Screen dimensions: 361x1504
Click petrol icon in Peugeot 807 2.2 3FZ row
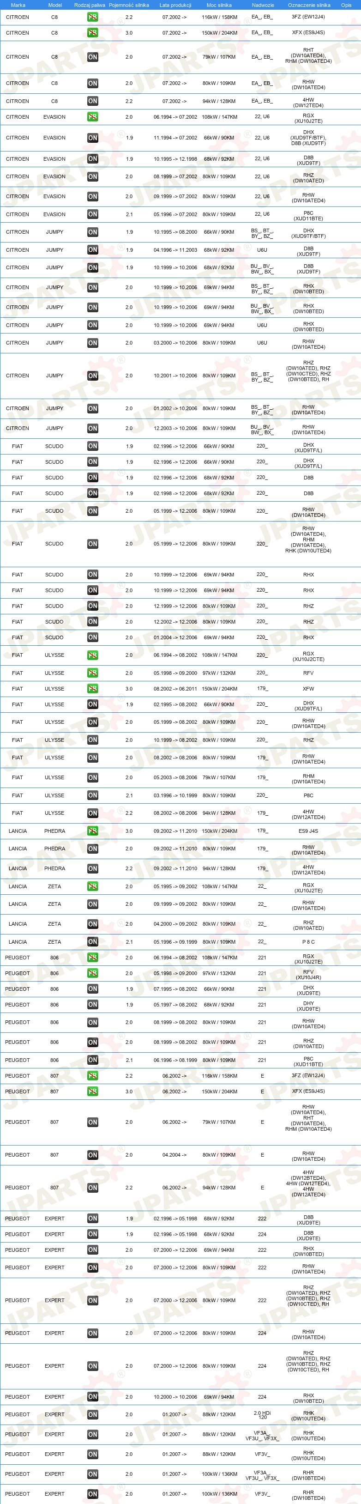92,1075
